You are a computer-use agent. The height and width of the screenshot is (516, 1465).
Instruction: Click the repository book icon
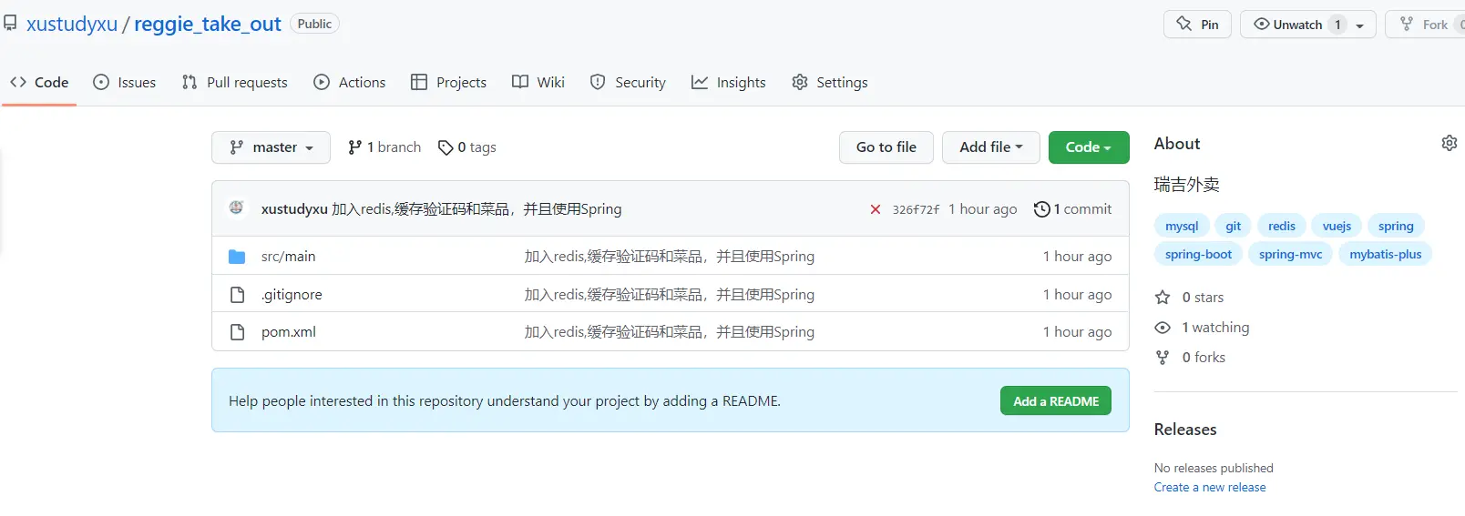pos(10,24)
